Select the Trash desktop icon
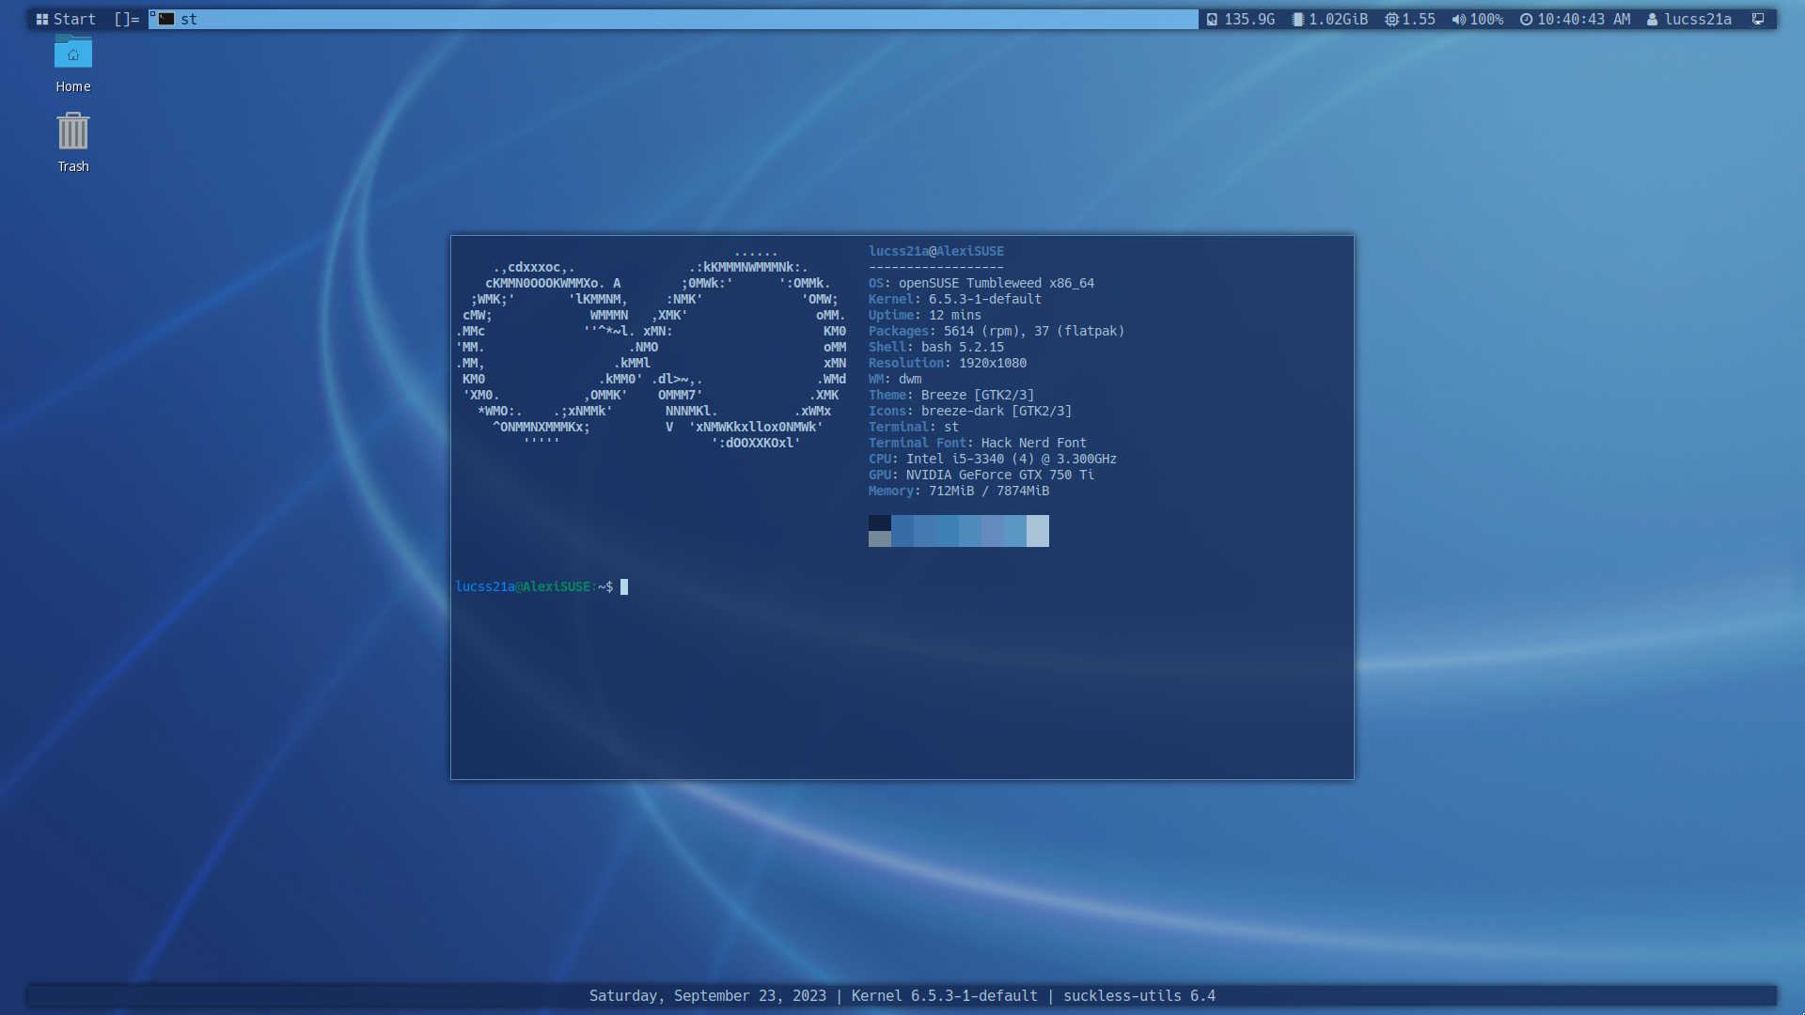Image resolution: width=1805 pixels, height=1015 pixels. (x=73, y=143)
